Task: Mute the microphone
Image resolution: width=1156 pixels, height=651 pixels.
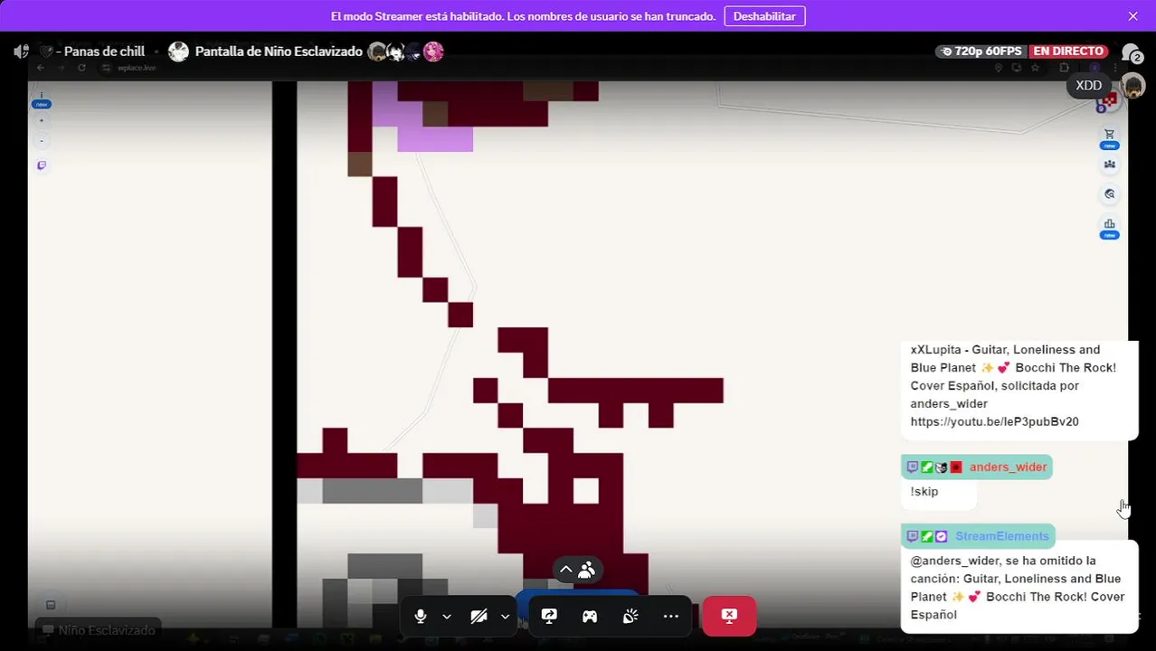Action: pyautogui.click(x=421, y=617)
